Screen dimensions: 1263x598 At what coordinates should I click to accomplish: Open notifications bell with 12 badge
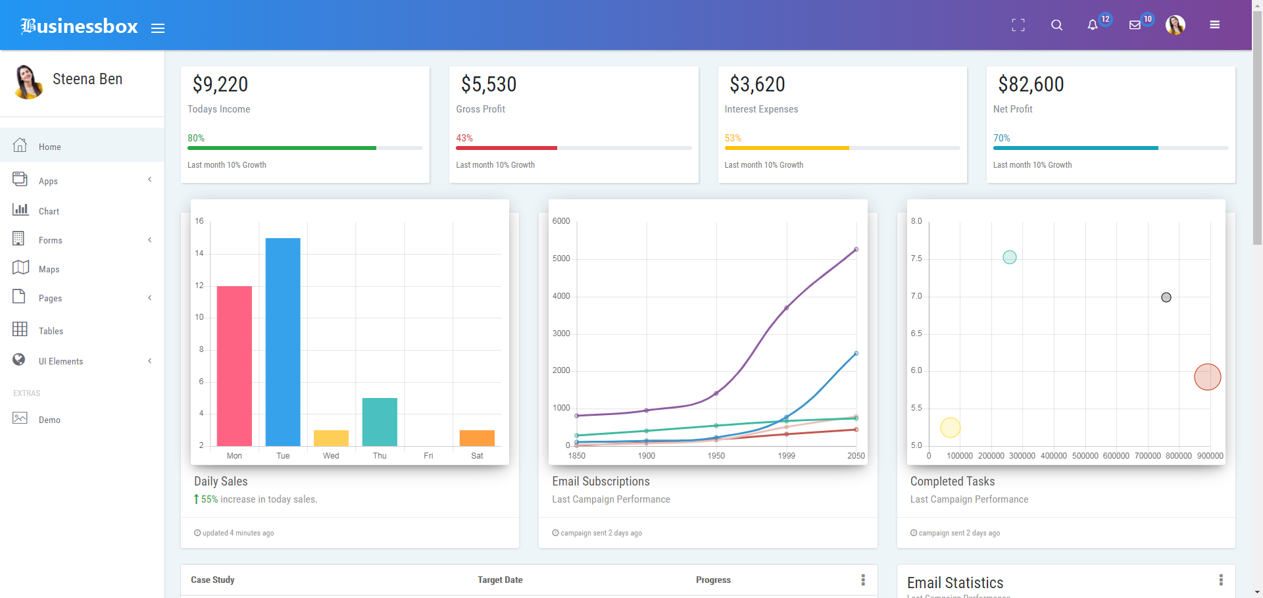(x=1093, y=25)
